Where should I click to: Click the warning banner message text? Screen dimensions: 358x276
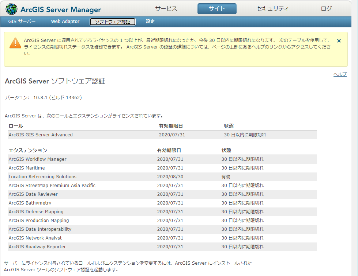click(177, 47)
